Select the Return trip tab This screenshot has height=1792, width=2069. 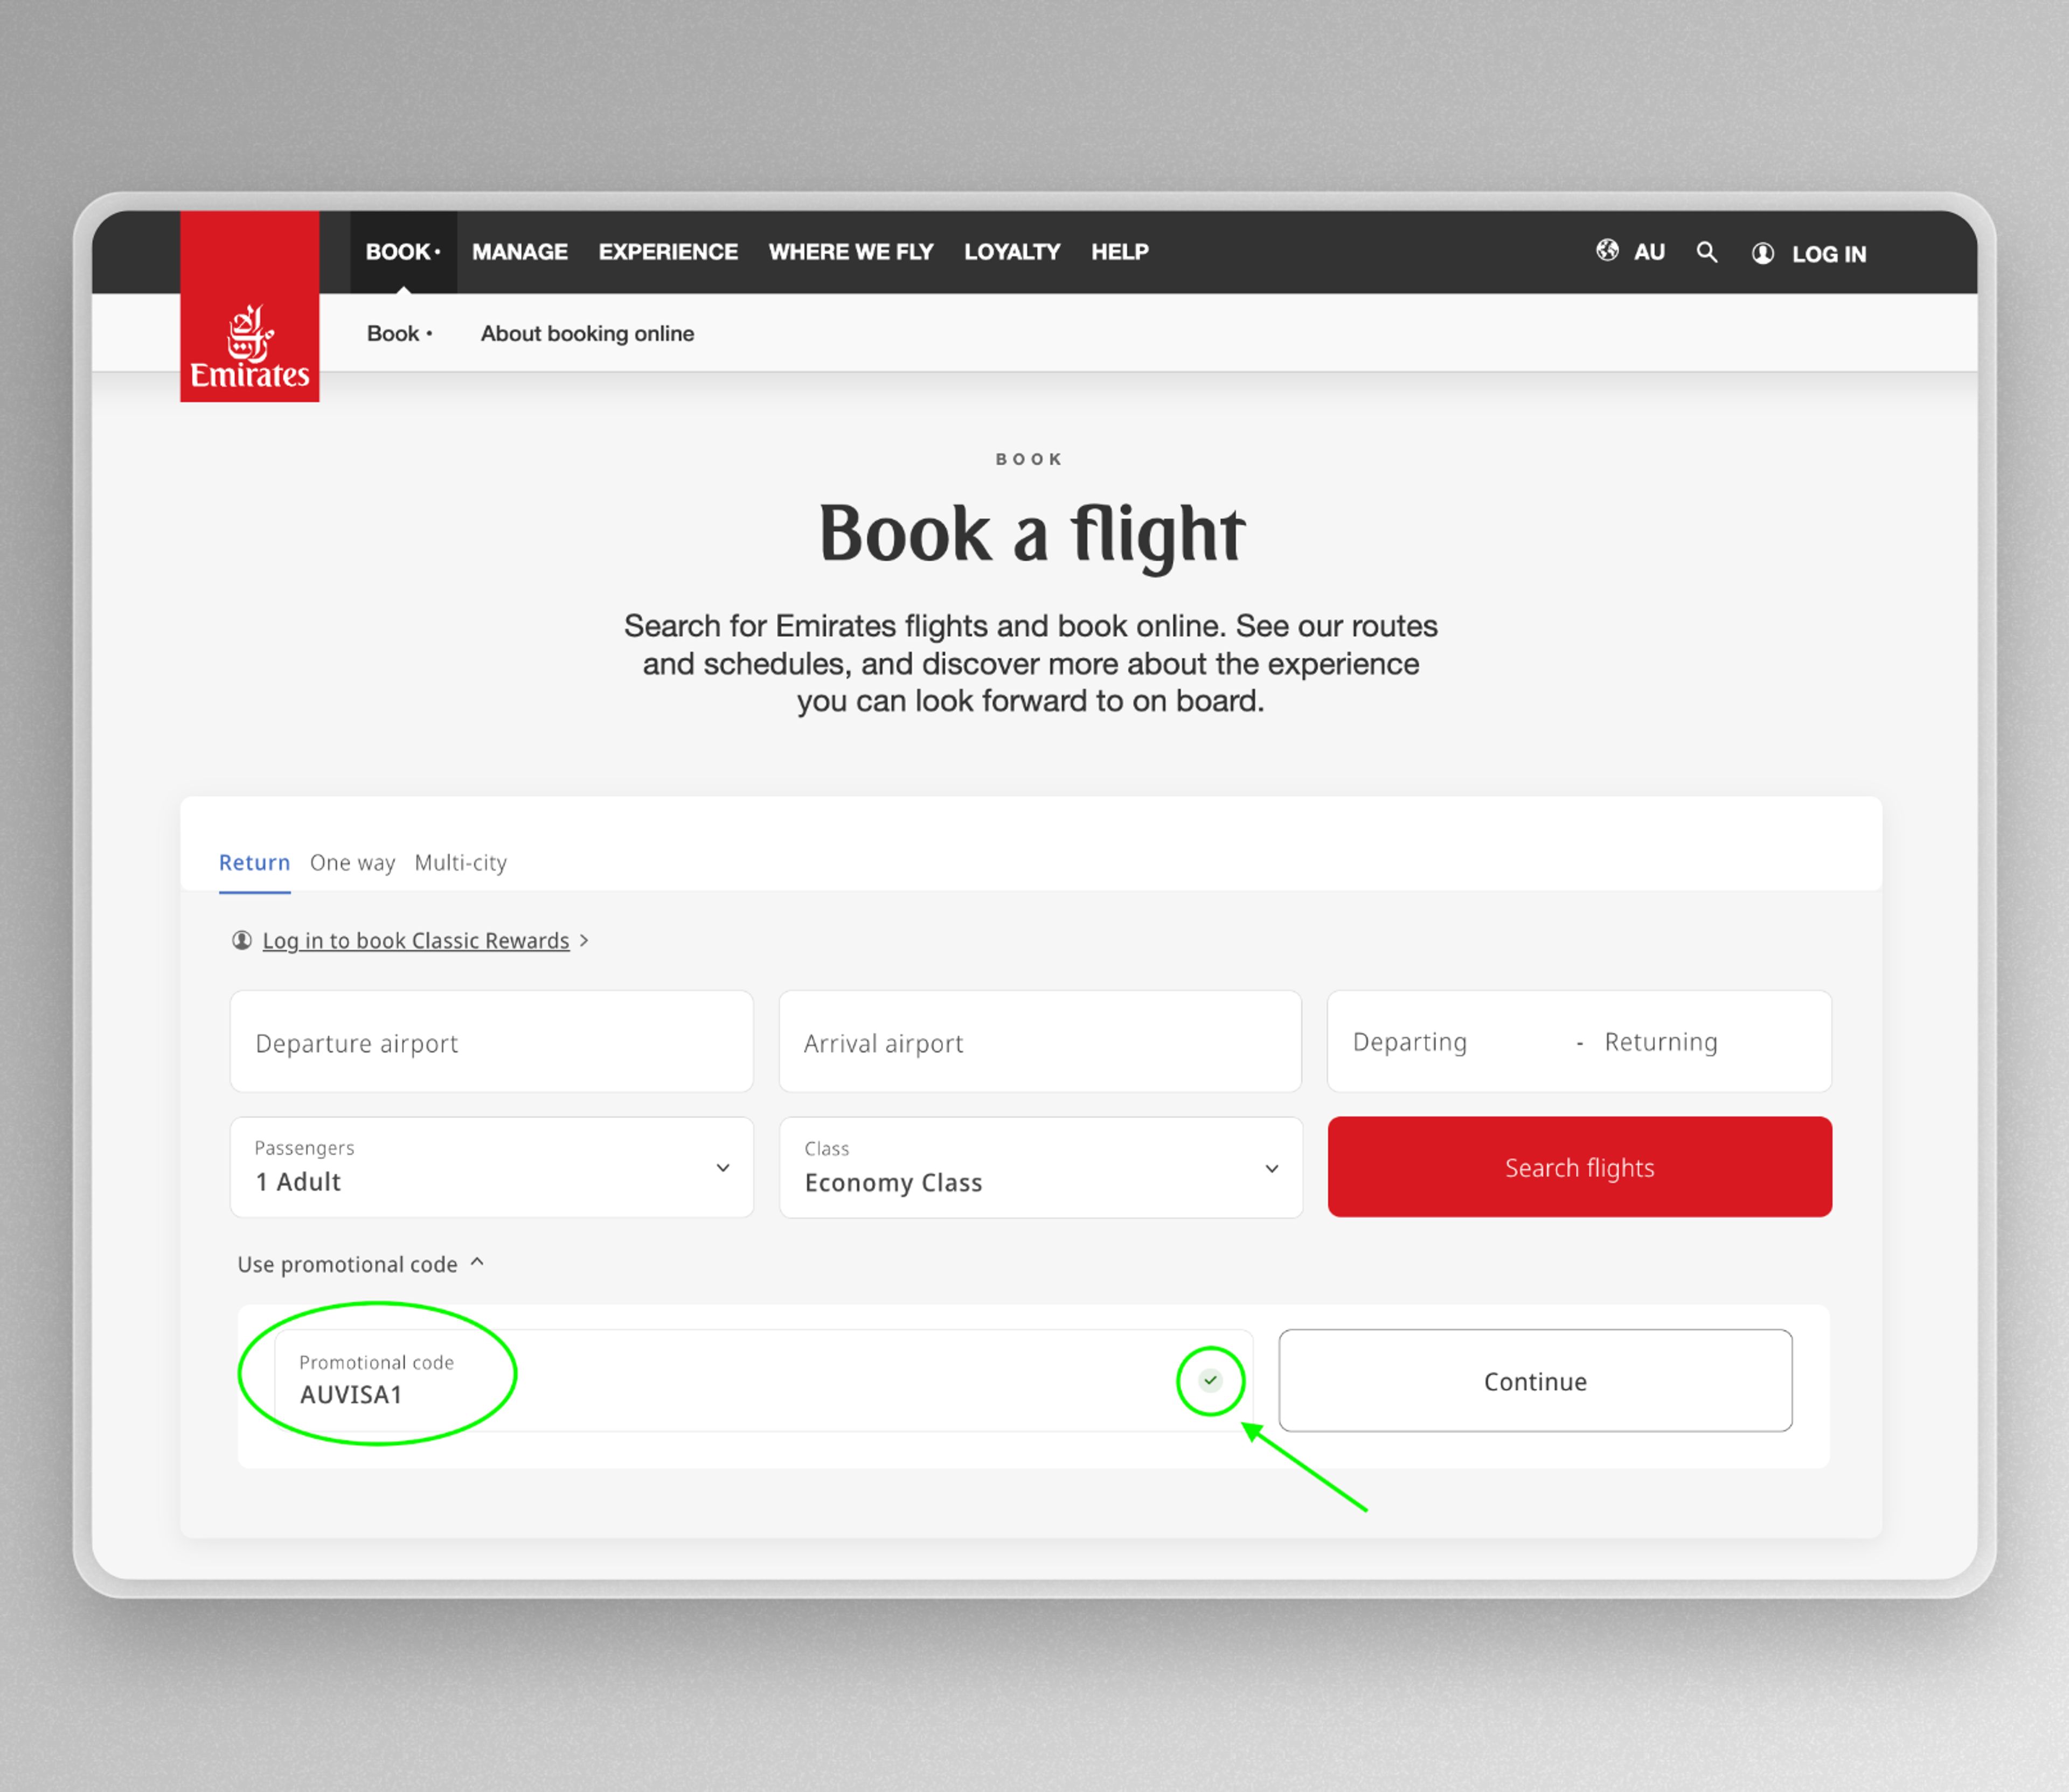coord(254,862)
